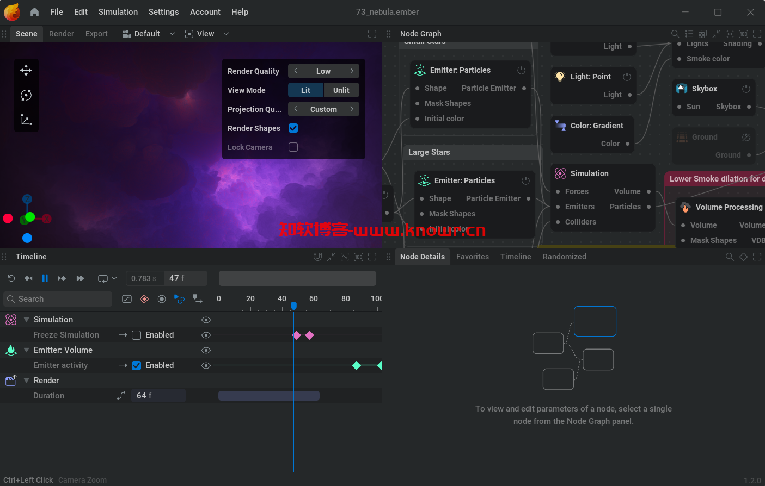
Task: Restart the simulation from the timeline controls
Action: pyautogui.click(x=11, y=278)
